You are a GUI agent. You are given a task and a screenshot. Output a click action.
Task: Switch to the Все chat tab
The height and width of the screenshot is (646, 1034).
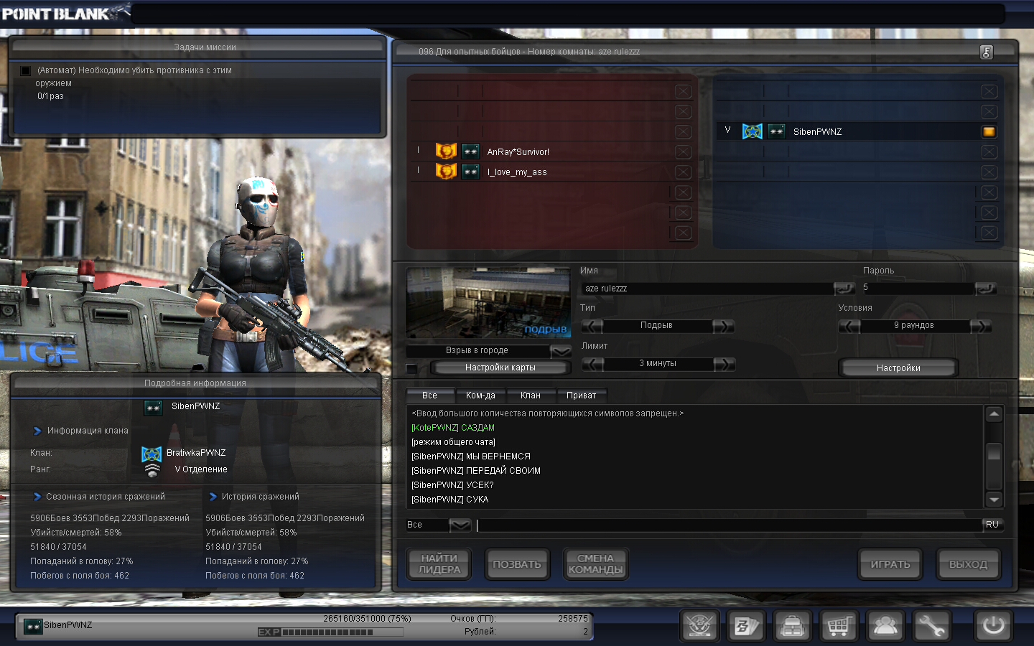(430, 395)
